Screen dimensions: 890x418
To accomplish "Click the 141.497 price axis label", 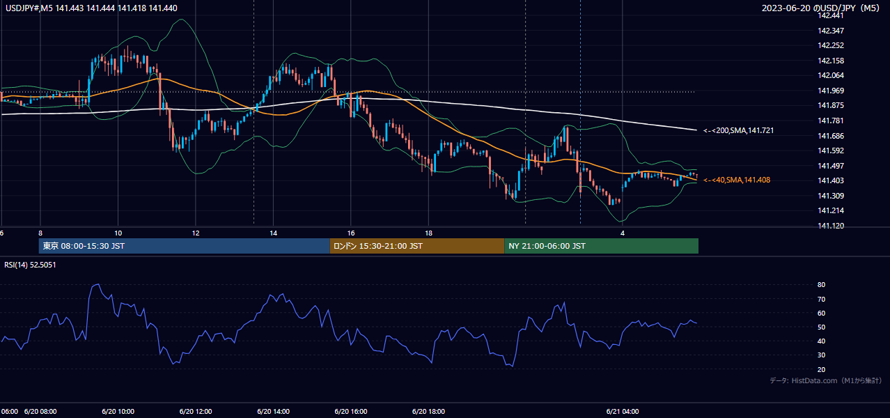I will click(830, 166).
